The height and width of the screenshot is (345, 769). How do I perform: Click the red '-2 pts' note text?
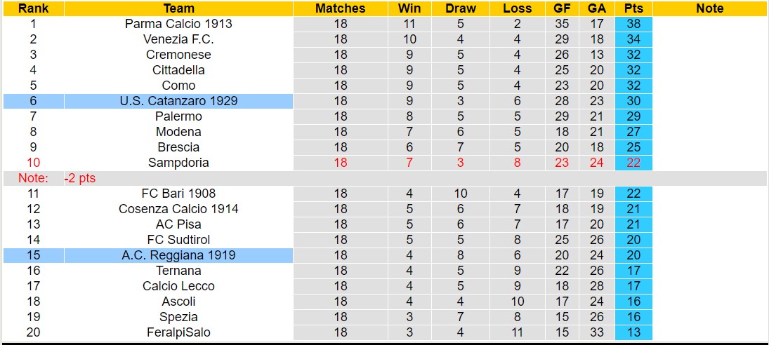(x=79, y=178)
